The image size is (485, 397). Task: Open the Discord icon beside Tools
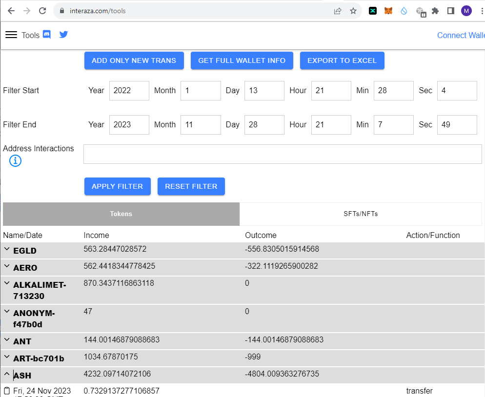pyautogui.click(x=46, y=35)
